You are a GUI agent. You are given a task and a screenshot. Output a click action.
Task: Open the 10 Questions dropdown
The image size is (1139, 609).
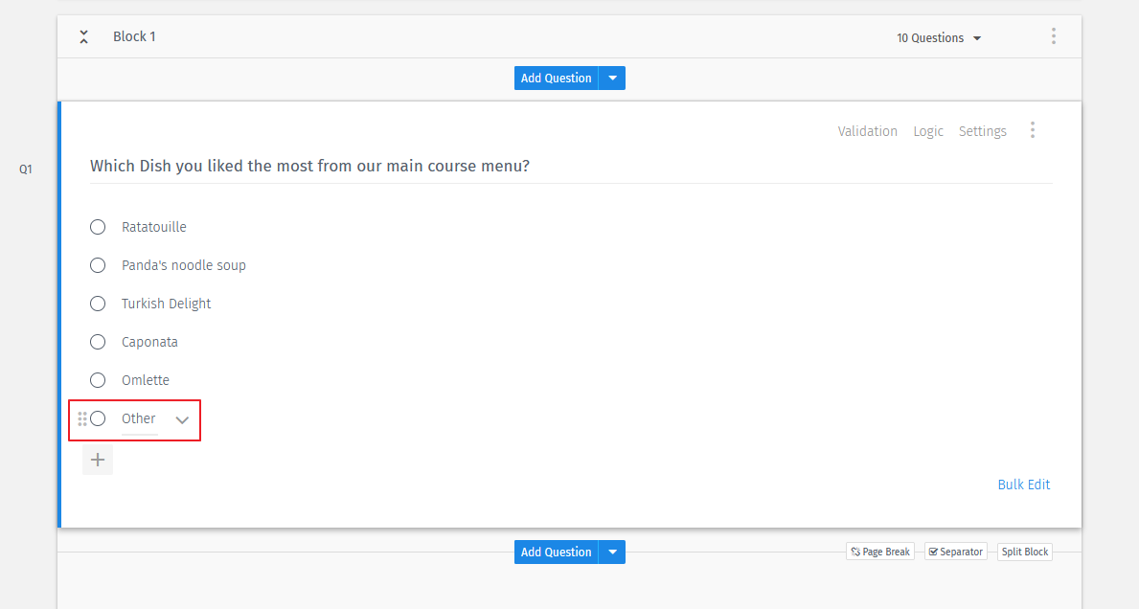(x=938, y=37)
